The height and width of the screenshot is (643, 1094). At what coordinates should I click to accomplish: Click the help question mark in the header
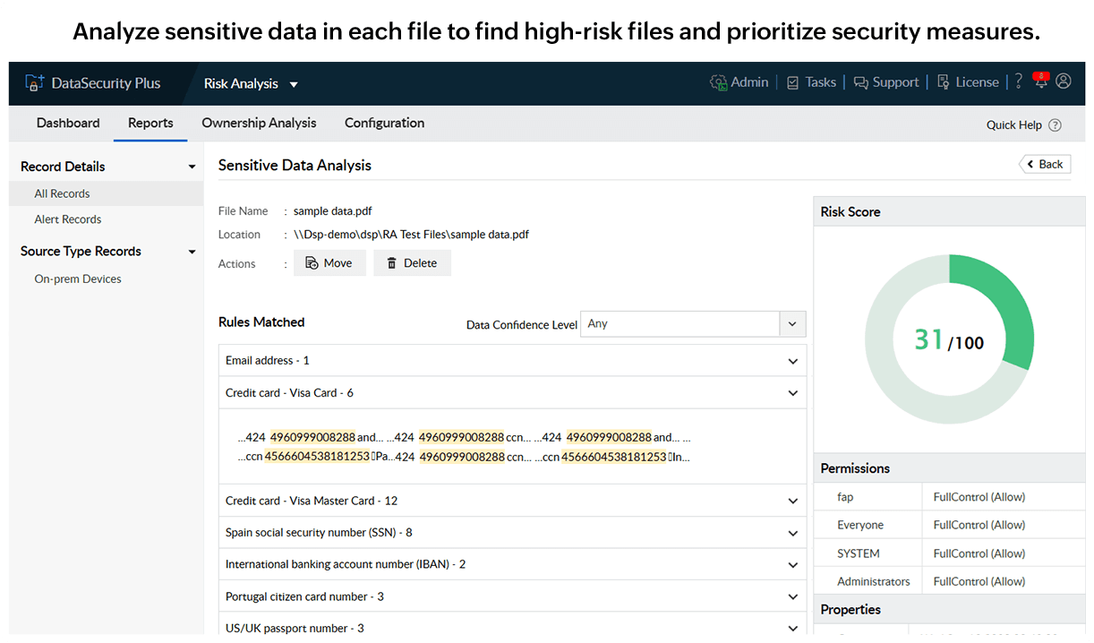coord(1018,81)
